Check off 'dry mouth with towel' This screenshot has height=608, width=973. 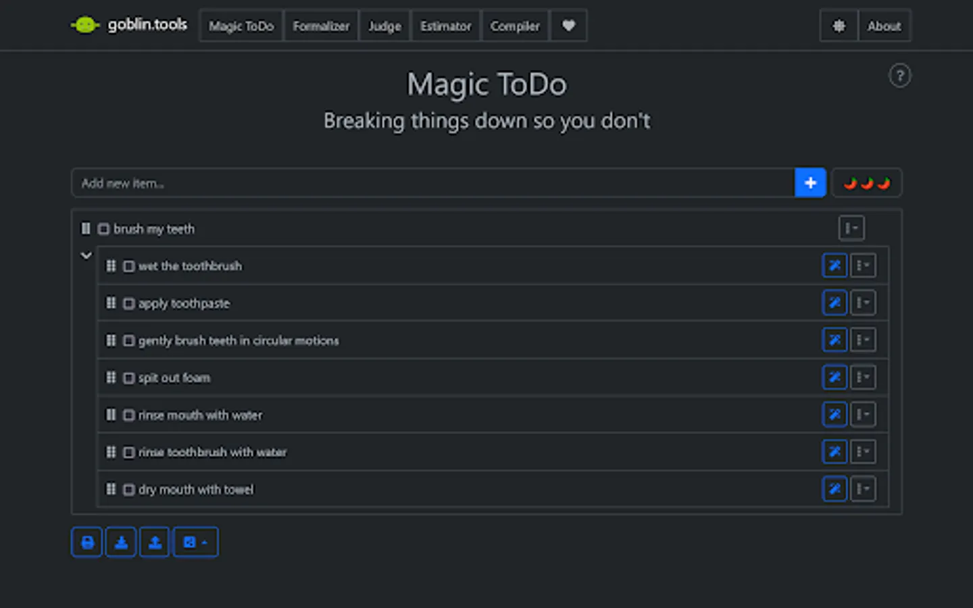[x=128, y=489]
